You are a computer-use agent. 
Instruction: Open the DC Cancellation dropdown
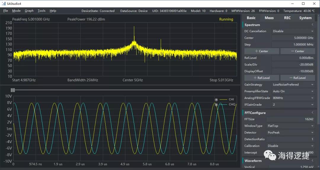[293, 31]
